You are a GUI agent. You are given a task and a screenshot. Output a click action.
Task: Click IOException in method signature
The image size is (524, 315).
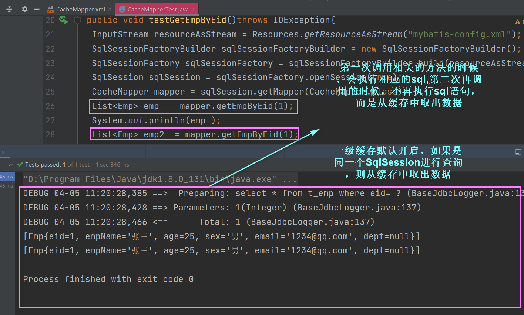301,20
